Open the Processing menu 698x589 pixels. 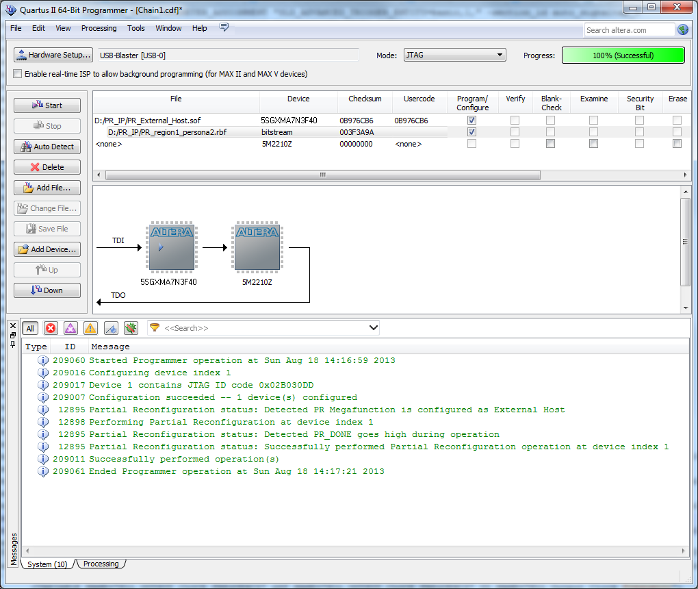(x=99, y=28)
